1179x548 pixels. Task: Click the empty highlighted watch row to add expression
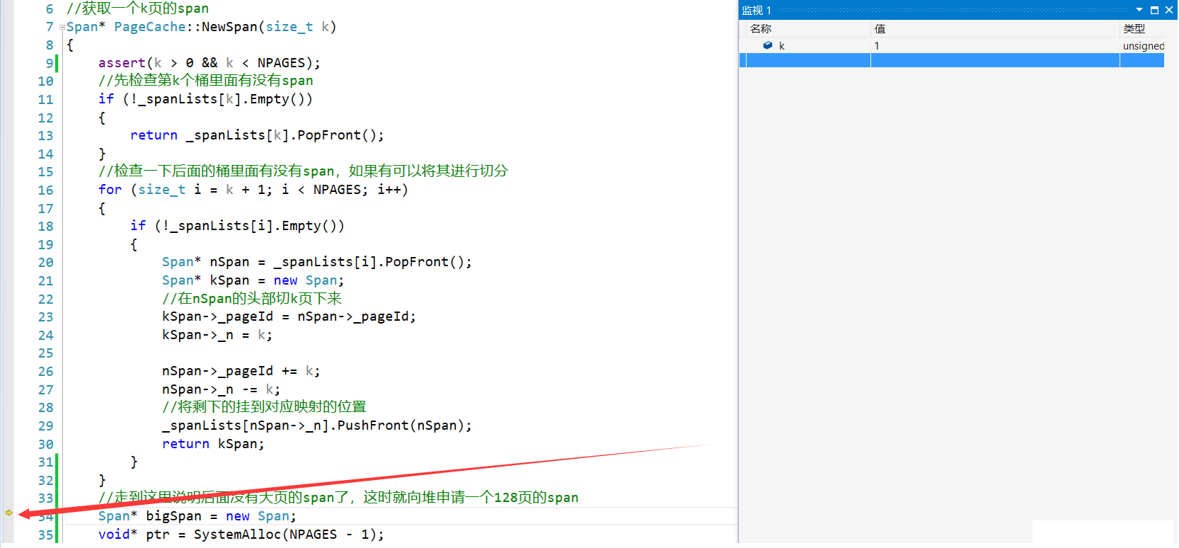(952, 60)
